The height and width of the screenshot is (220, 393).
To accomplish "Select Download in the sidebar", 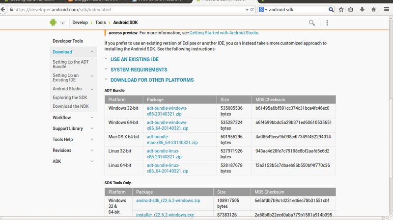I will coord(62,52).
